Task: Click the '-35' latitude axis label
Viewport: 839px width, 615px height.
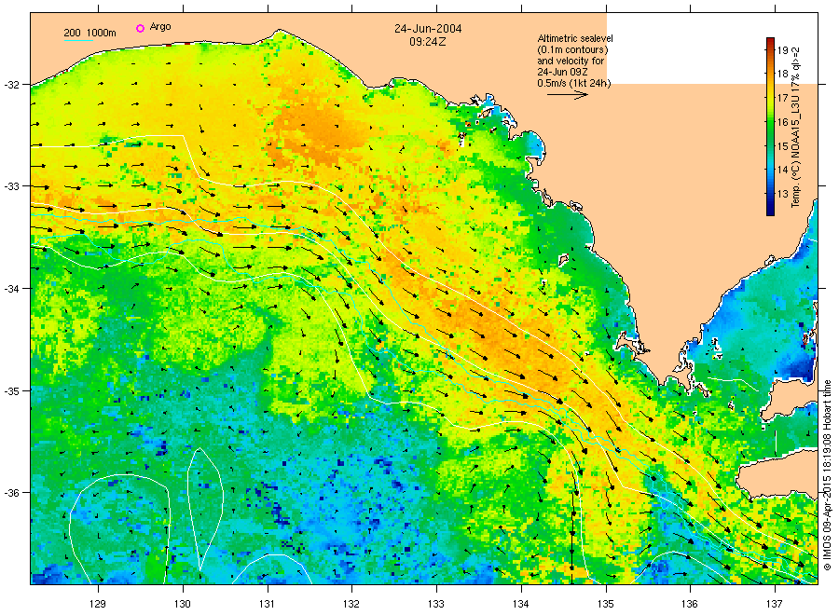Action: click(x=12, y=391)
